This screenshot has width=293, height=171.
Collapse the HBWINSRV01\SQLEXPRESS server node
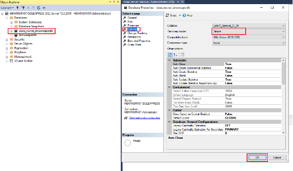click(x=2, y=14)
